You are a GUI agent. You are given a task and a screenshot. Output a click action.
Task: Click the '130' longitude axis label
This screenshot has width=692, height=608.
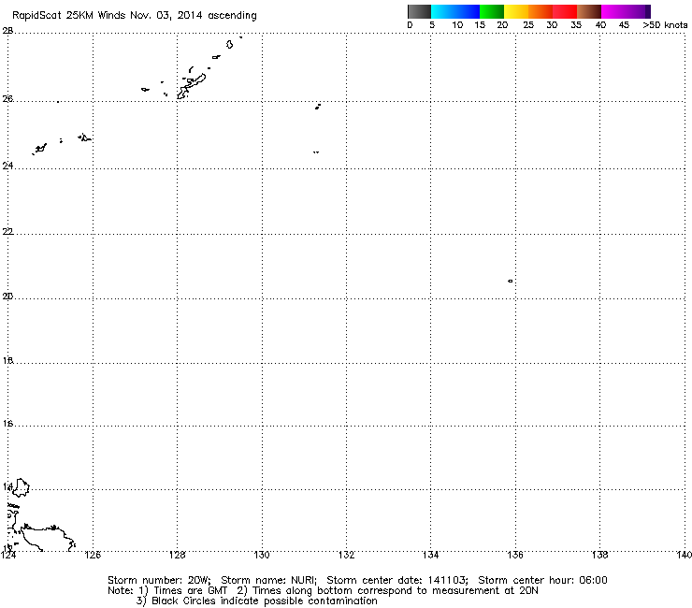[262, 555]
